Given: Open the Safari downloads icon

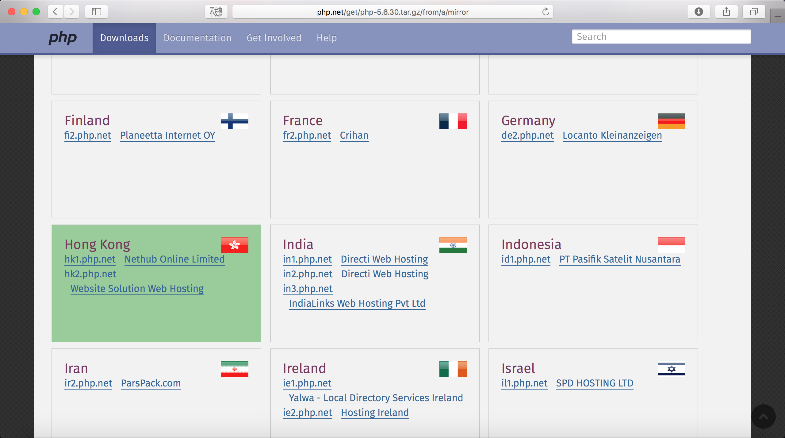Looking at the screenshot, I should (699, 12).
